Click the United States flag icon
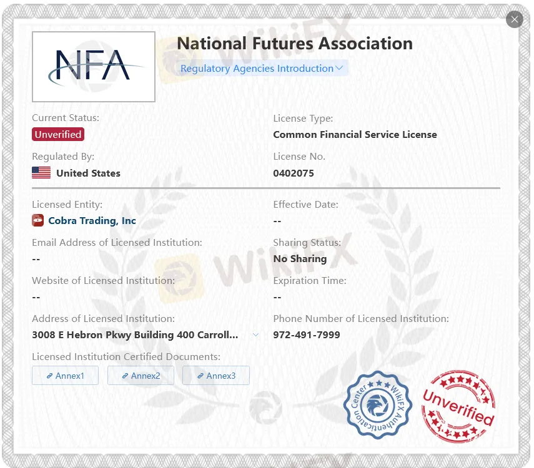The width and height of the screenshot is (534, 468). (x=41, y=172)
